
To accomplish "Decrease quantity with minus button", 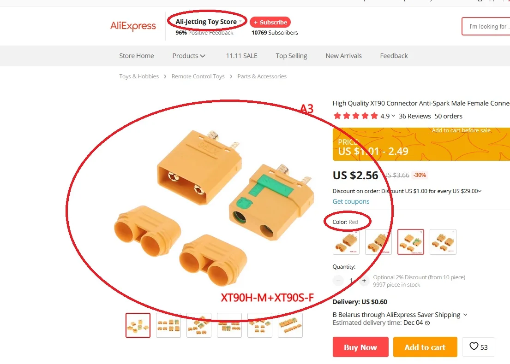I will pos(338,281).
